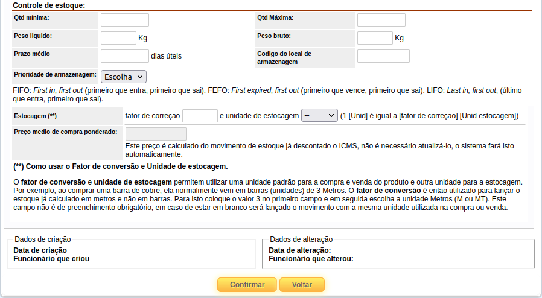The height and width of the screenshot is (298, 542).
Task: Focus the Prazo médio days field
Action: (x=124, y=56)
